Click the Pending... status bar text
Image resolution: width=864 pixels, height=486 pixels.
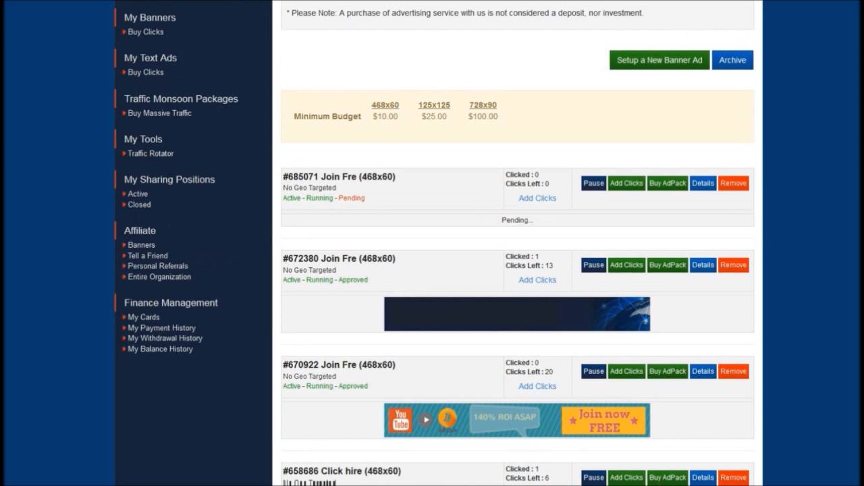coord(517,220)
